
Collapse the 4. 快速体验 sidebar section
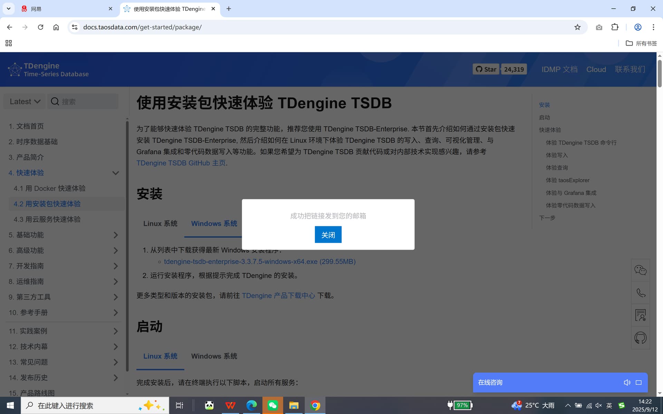coord(115,173)
